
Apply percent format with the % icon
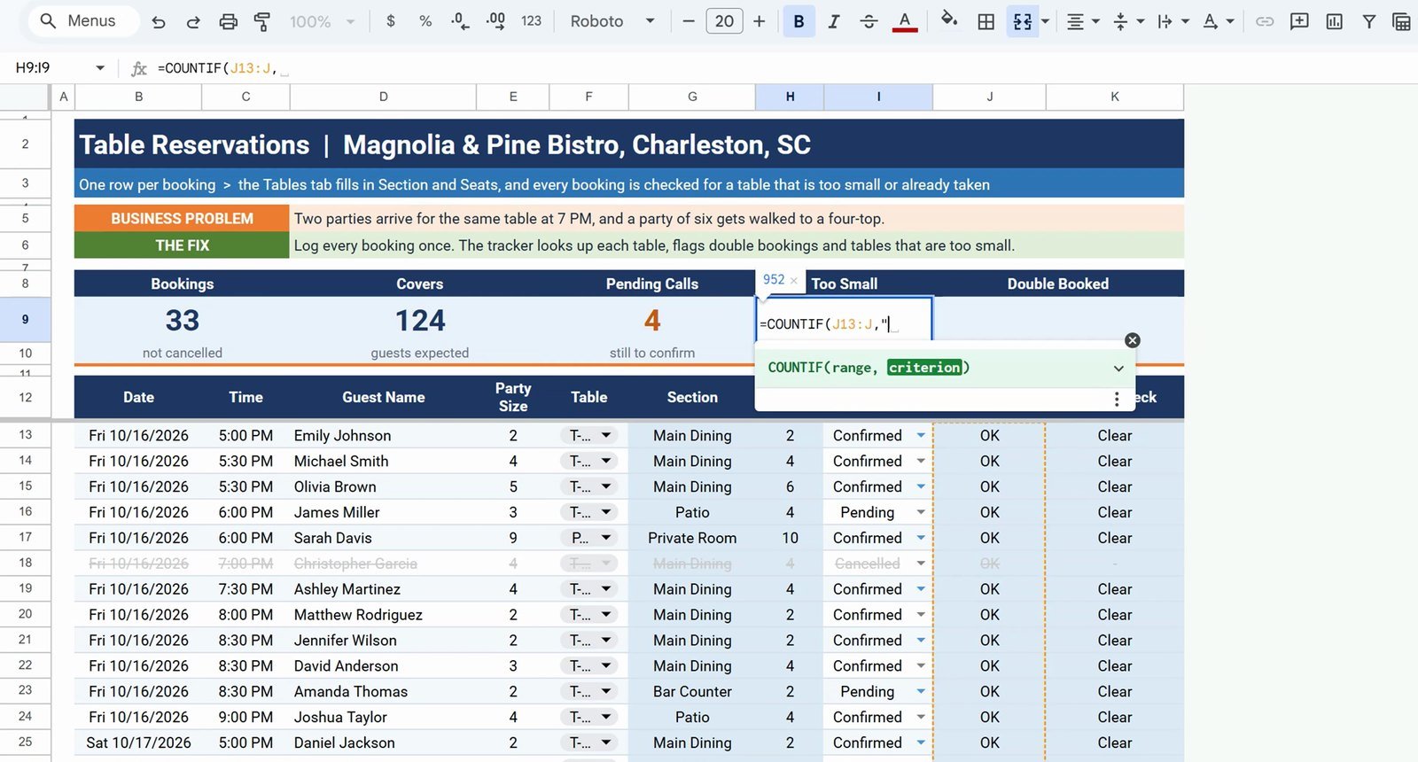pyautogui.click(x=425, y=21)
